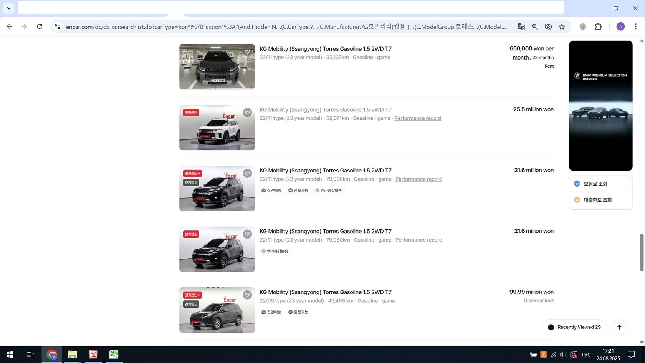Favorite the 45,455 km Torres listing heart
The height and width of the screenshot is (363, 645).
click(x=247, y=295)
